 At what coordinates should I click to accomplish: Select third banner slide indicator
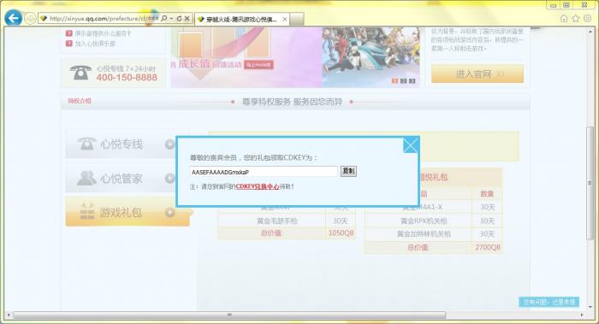412,81
